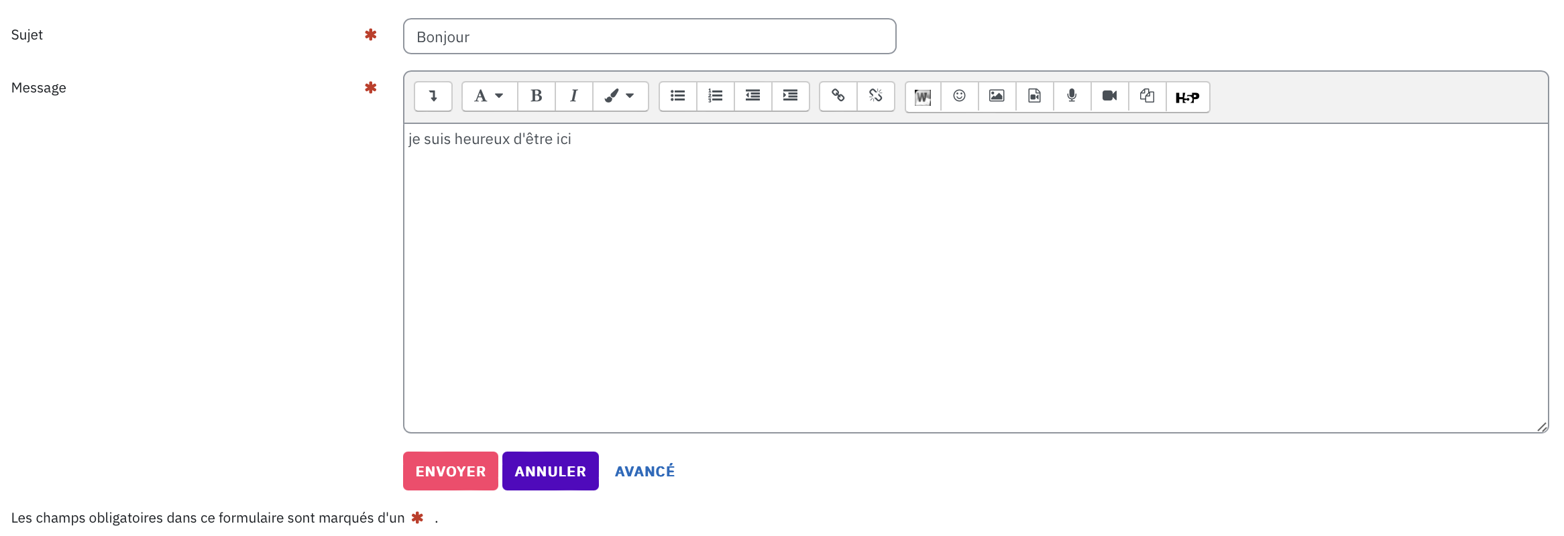
Task: Remove link with unlink icon
Action: pyautogui.click(x=876, y=96)
